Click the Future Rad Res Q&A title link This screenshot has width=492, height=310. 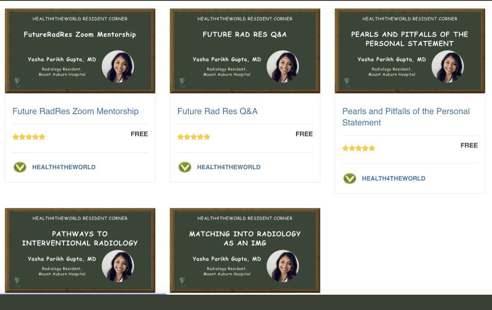pos(217,111)
